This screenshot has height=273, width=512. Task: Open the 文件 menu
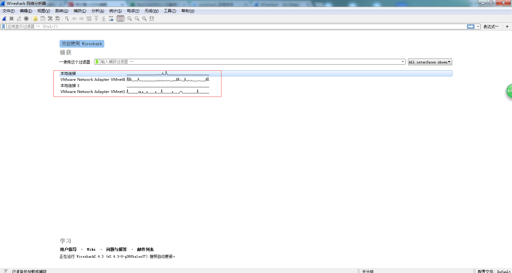click(x=9, y=11)
